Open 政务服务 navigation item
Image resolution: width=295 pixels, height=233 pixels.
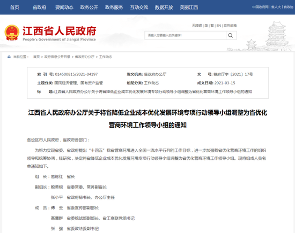coord(114,7)
